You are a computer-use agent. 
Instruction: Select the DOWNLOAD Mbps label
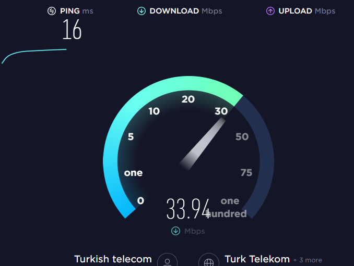click(x=186, y=11)
